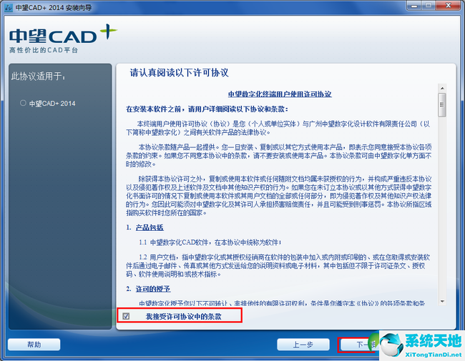
Task: Select the 中望CAD+ 2014 radio button
Action: coord(23,103)
